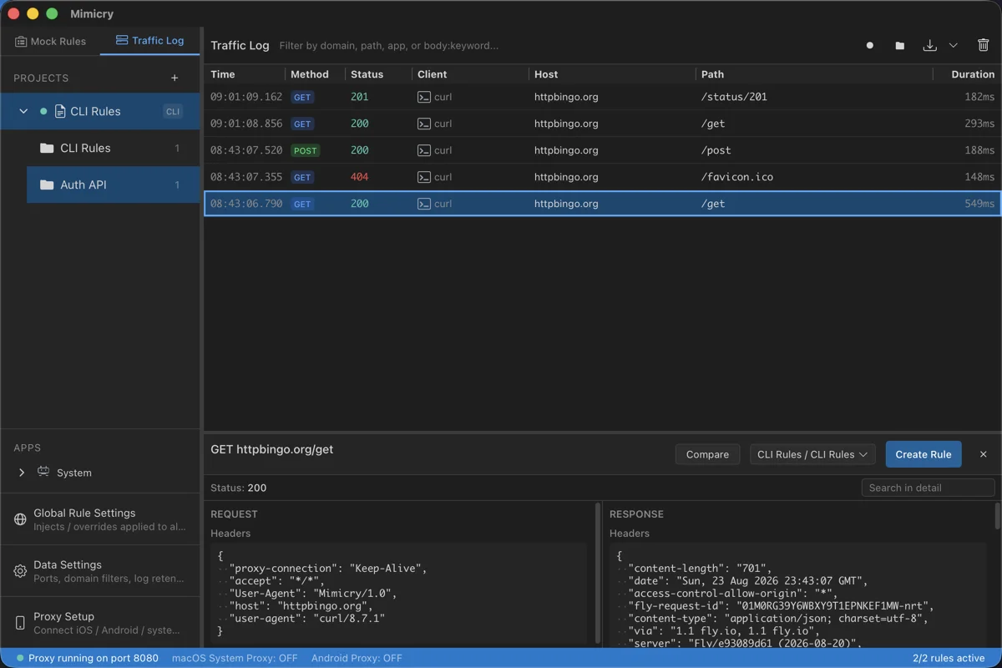Add a new project with plus icon
The image size is (1002, 668).
(x=175, y=78)
